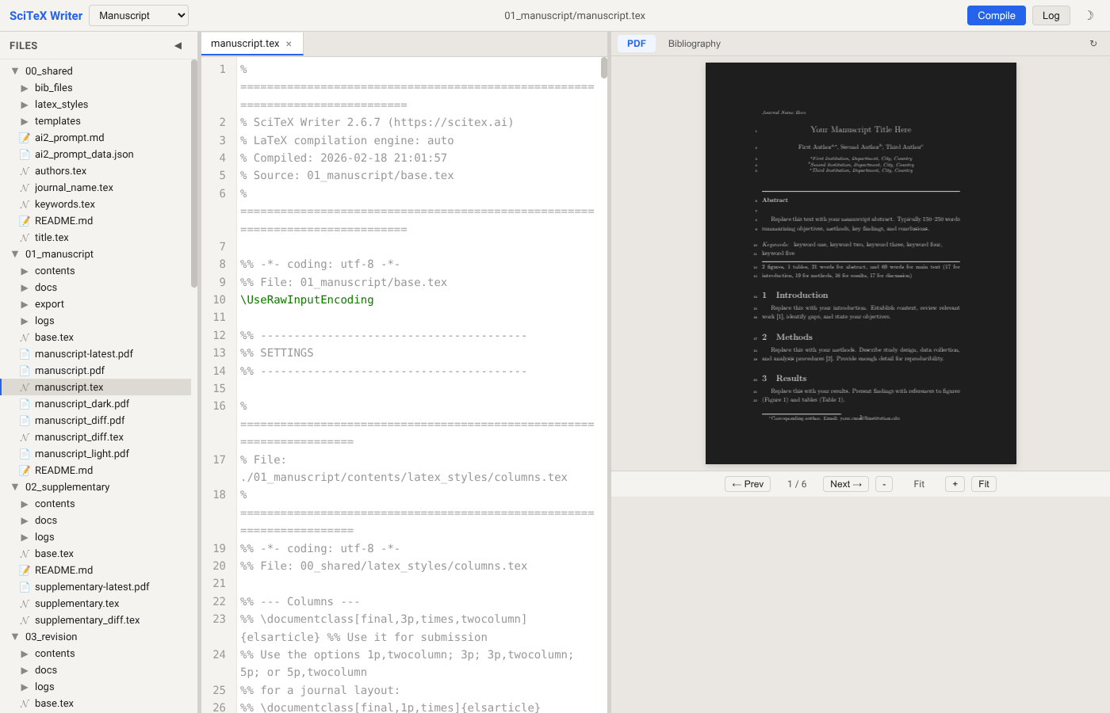Open authors.tex from shared folder
The image size is (1110, 713).
point(60,171)
